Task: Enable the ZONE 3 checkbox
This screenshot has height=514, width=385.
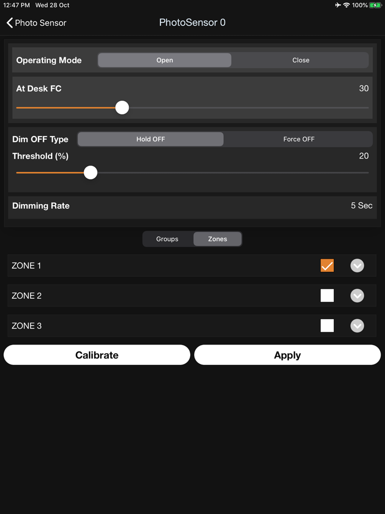Action: pos(327,326)
